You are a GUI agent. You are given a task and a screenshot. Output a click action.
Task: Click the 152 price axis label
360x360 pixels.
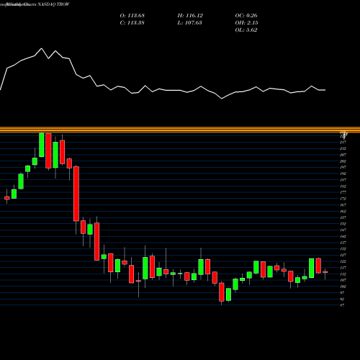point(343,224)
